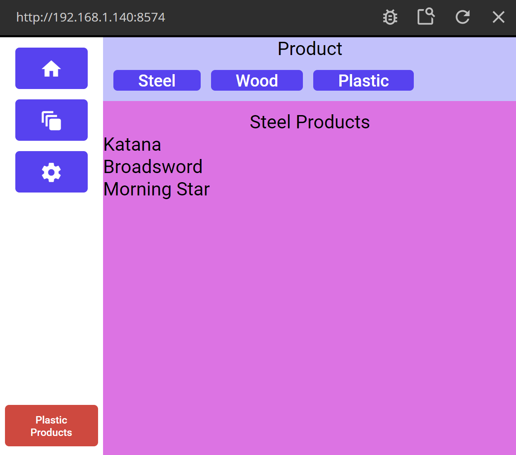Viewport: 516px width, 455px height.
Task: Go to Home via house icon
Action: point(51,68)
